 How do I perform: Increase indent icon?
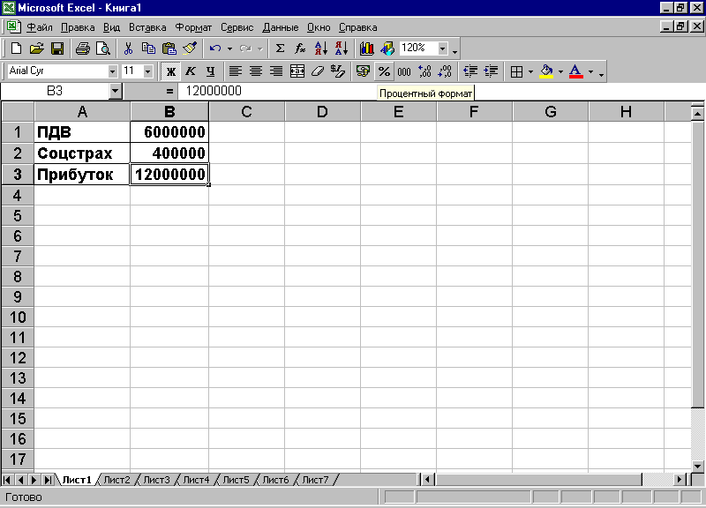[x=491, y=71]
